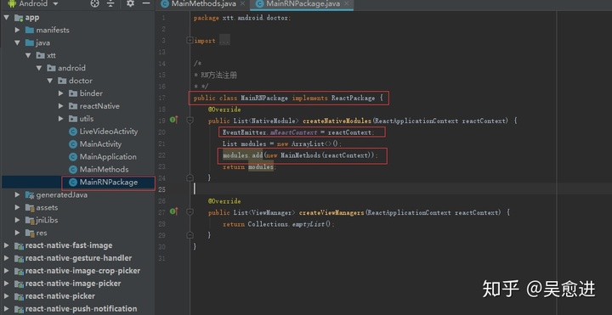Open the Android project view dropdown

pyautogui.click(x=55, y=4)
